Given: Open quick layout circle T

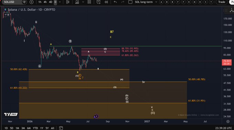Looking at the screenshot, I should pyautogui.click(x=211, y=2).
